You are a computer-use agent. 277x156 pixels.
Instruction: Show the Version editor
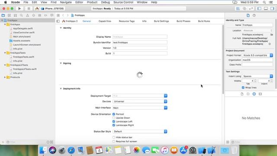pos(251,9)
